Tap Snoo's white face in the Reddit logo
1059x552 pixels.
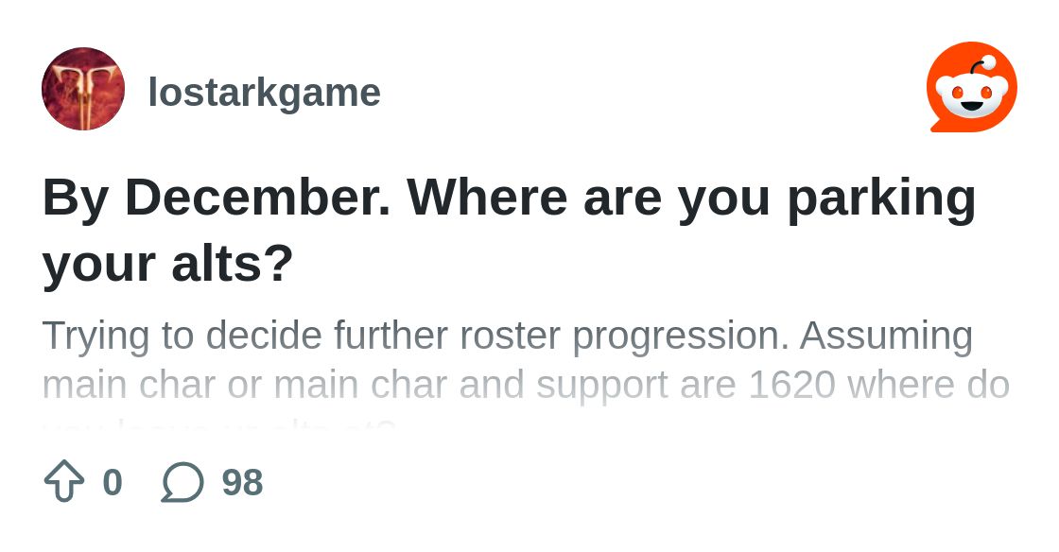coord(972,96)
